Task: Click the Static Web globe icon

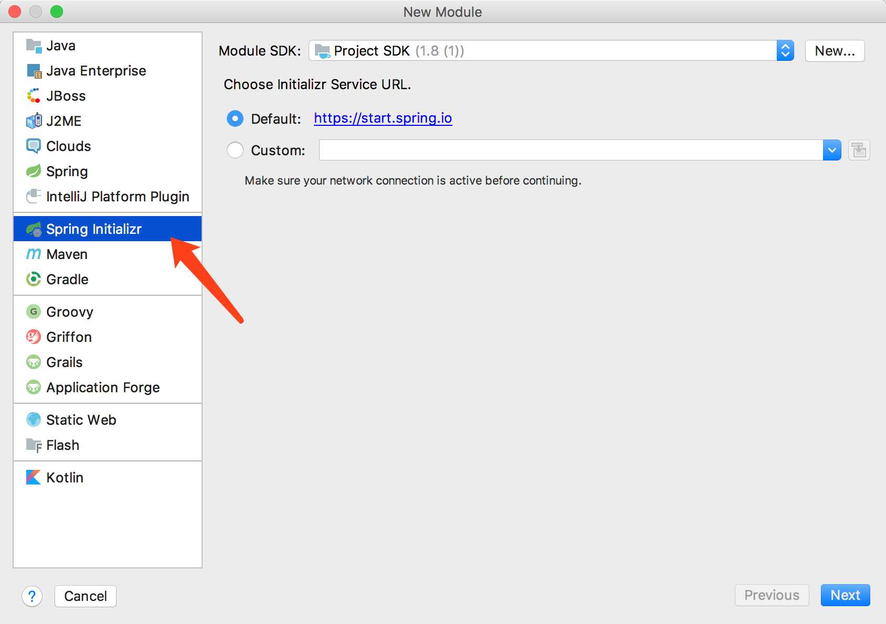Action: (34, 420)
